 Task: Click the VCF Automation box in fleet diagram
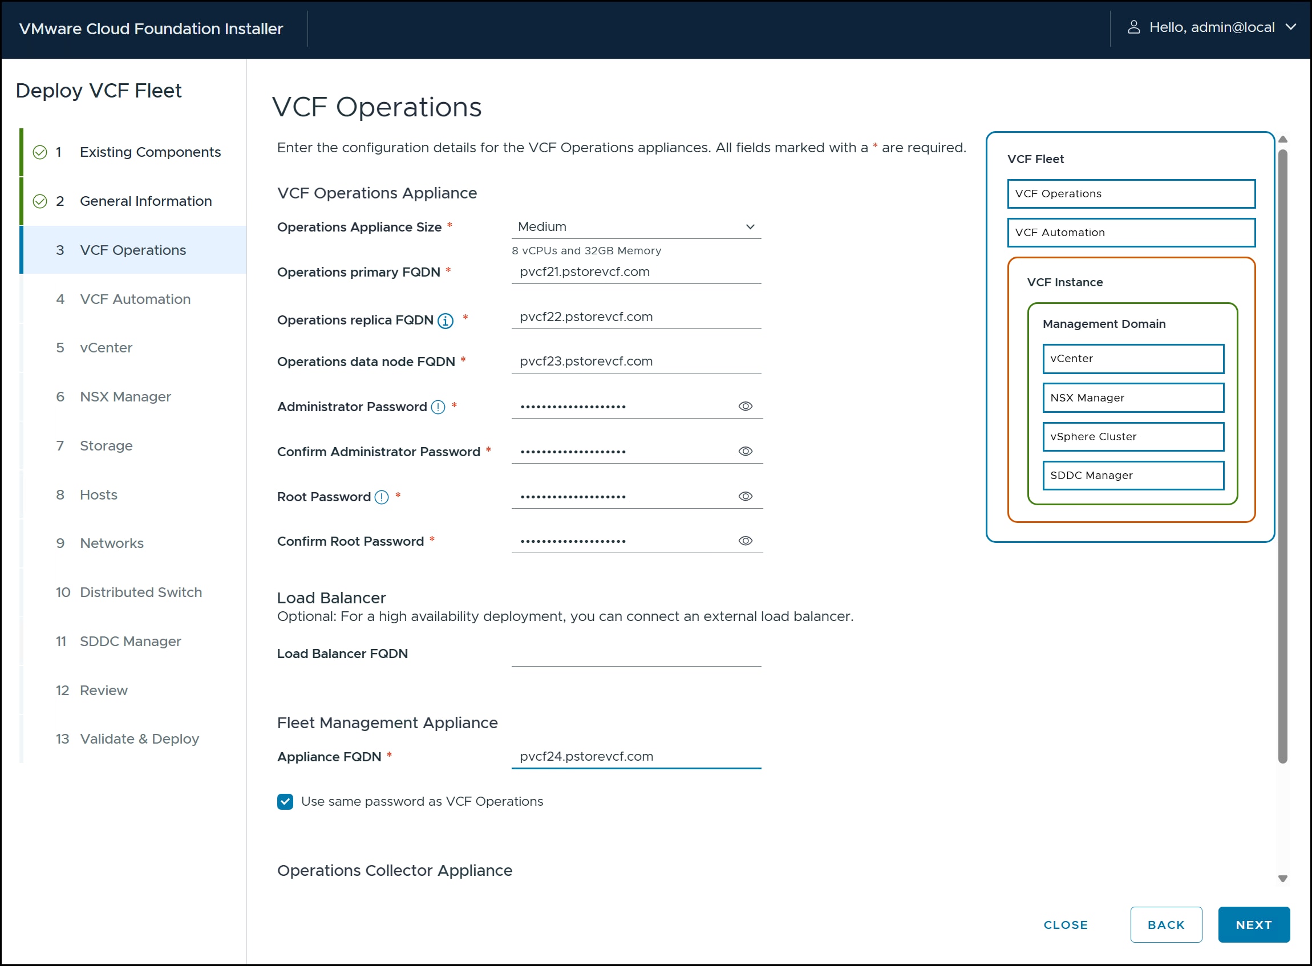click(1131, 233)
